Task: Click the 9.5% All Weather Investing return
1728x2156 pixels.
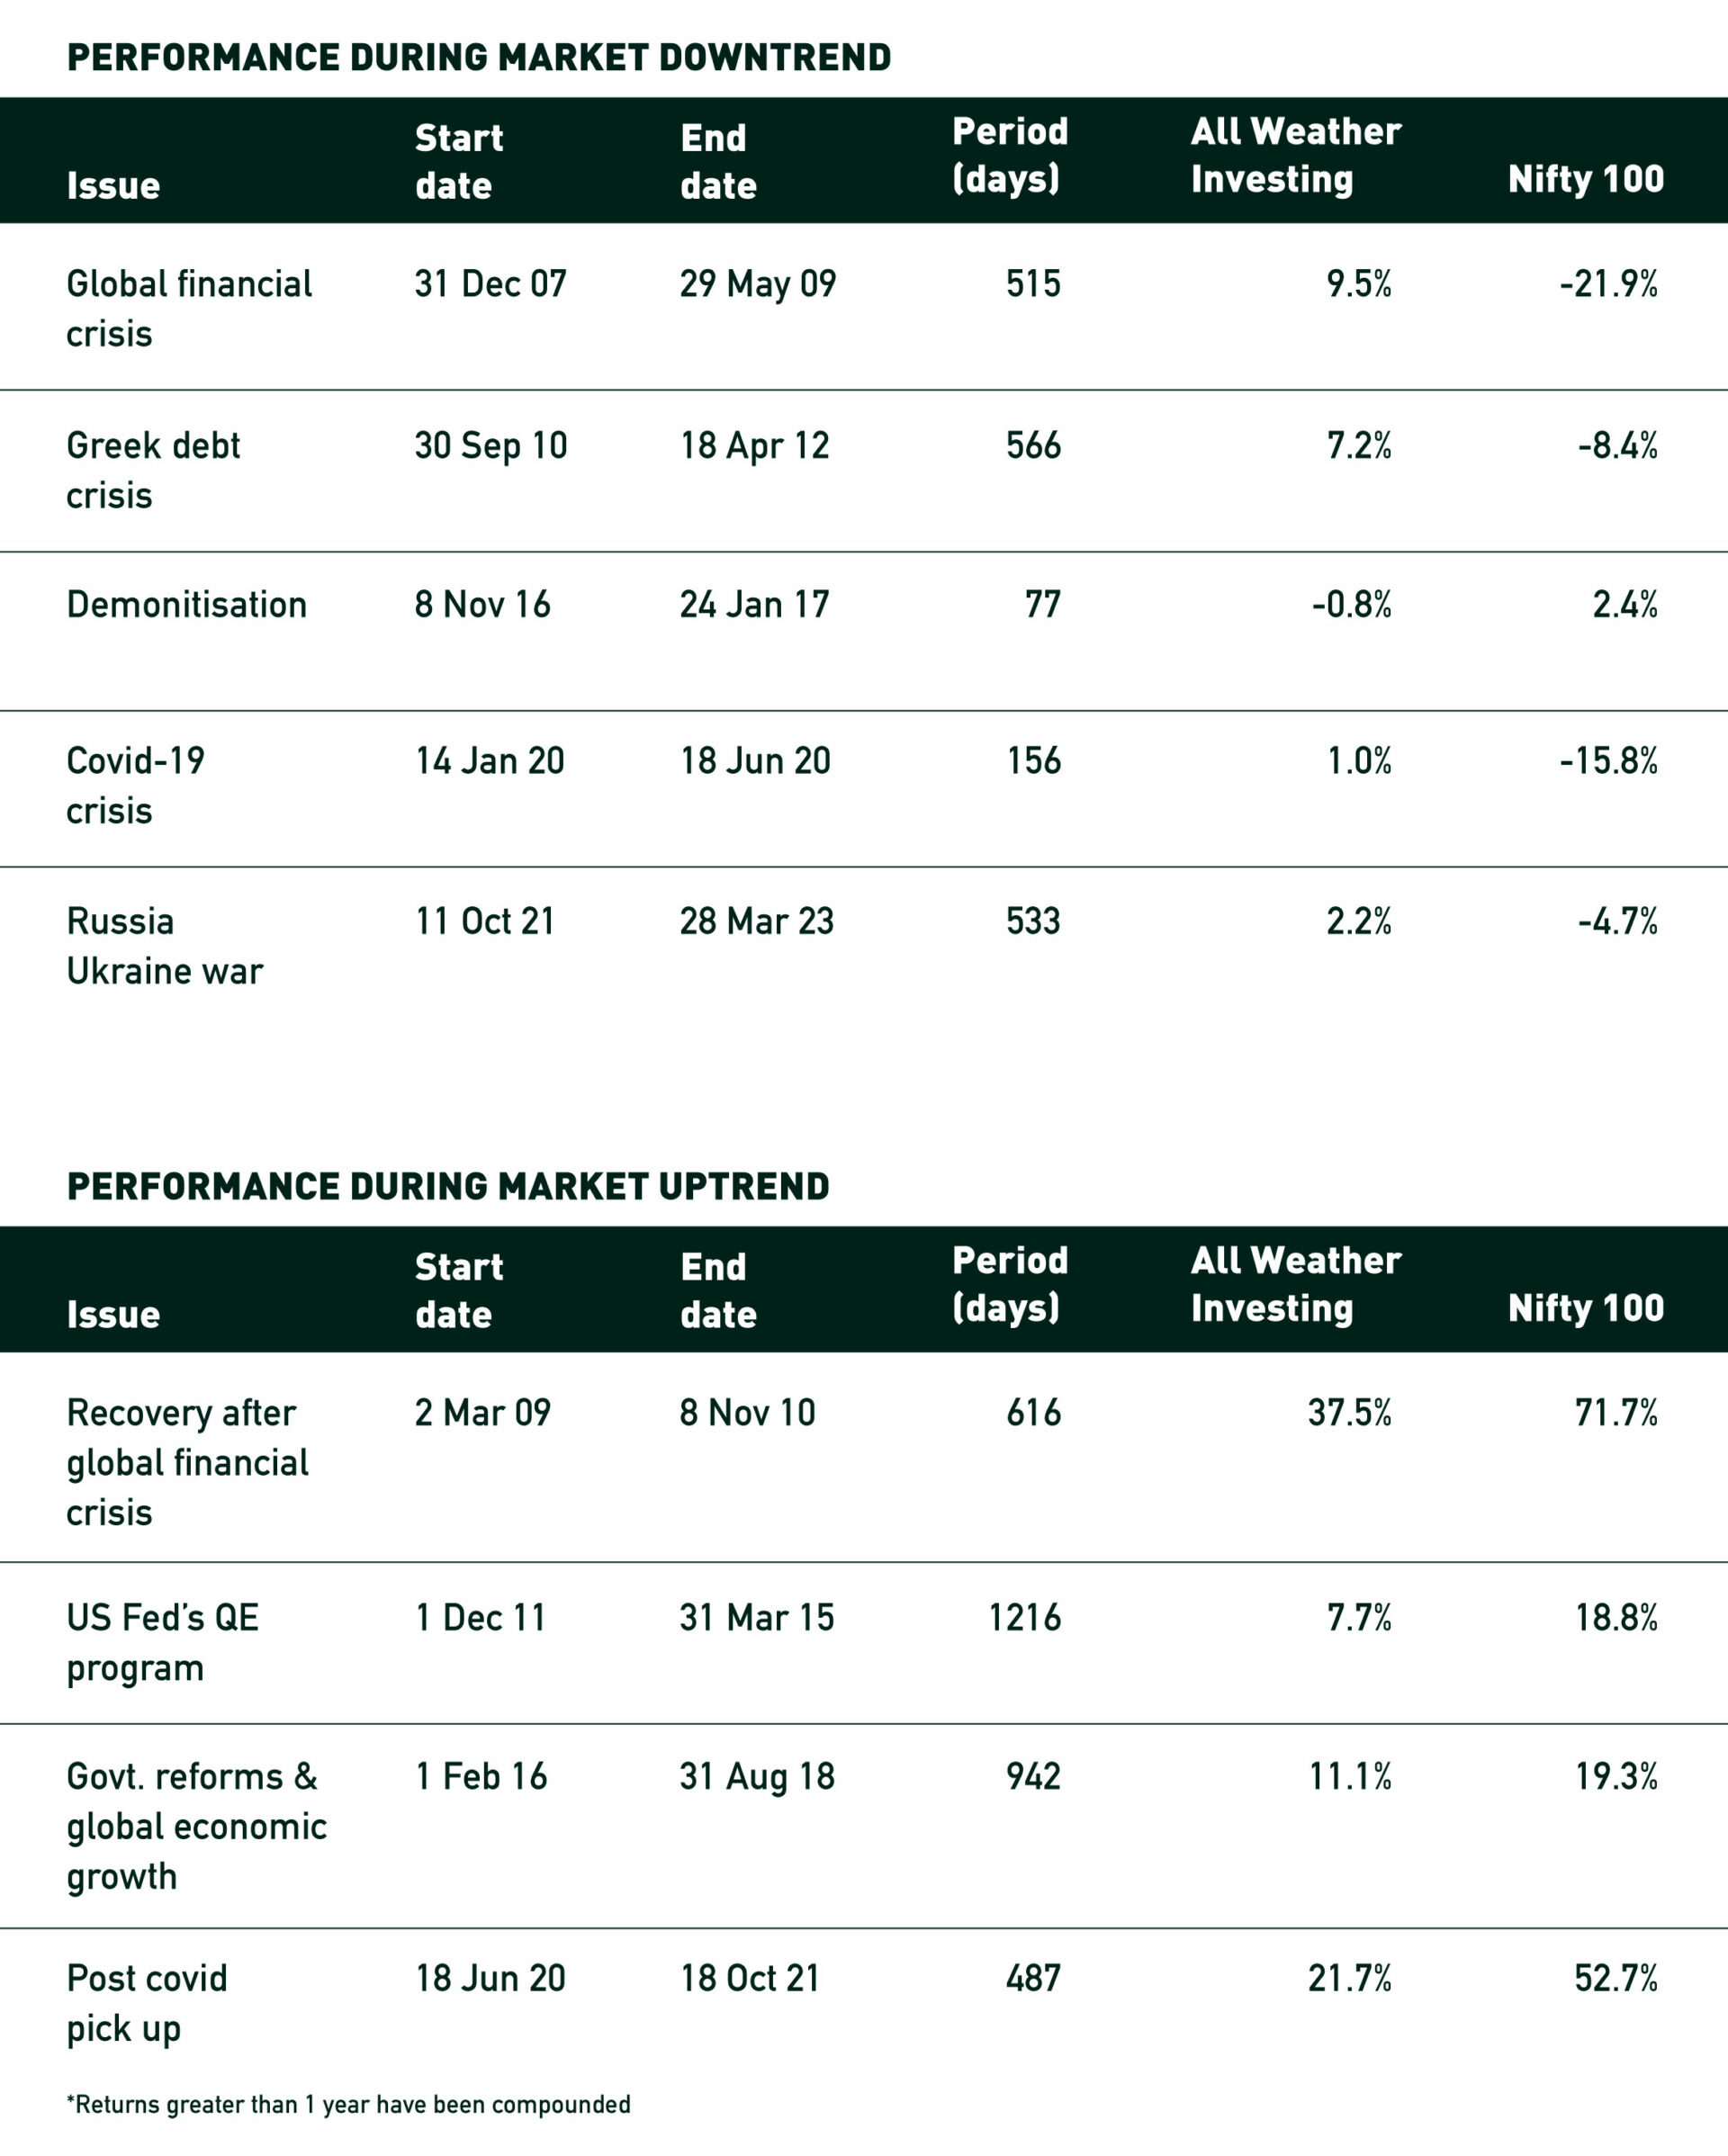Action: point(1359,285)
